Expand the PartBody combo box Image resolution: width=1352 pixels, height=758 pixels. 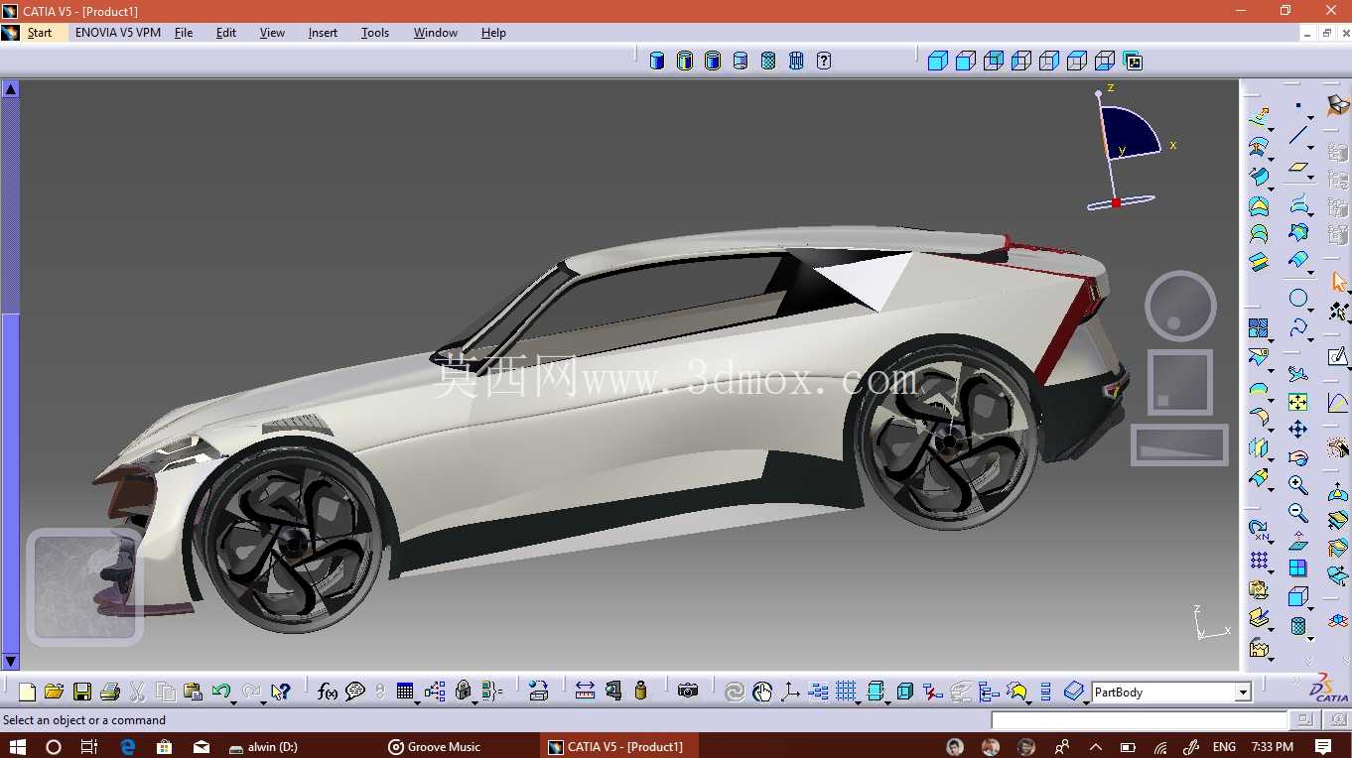[x=1243, y=693]
